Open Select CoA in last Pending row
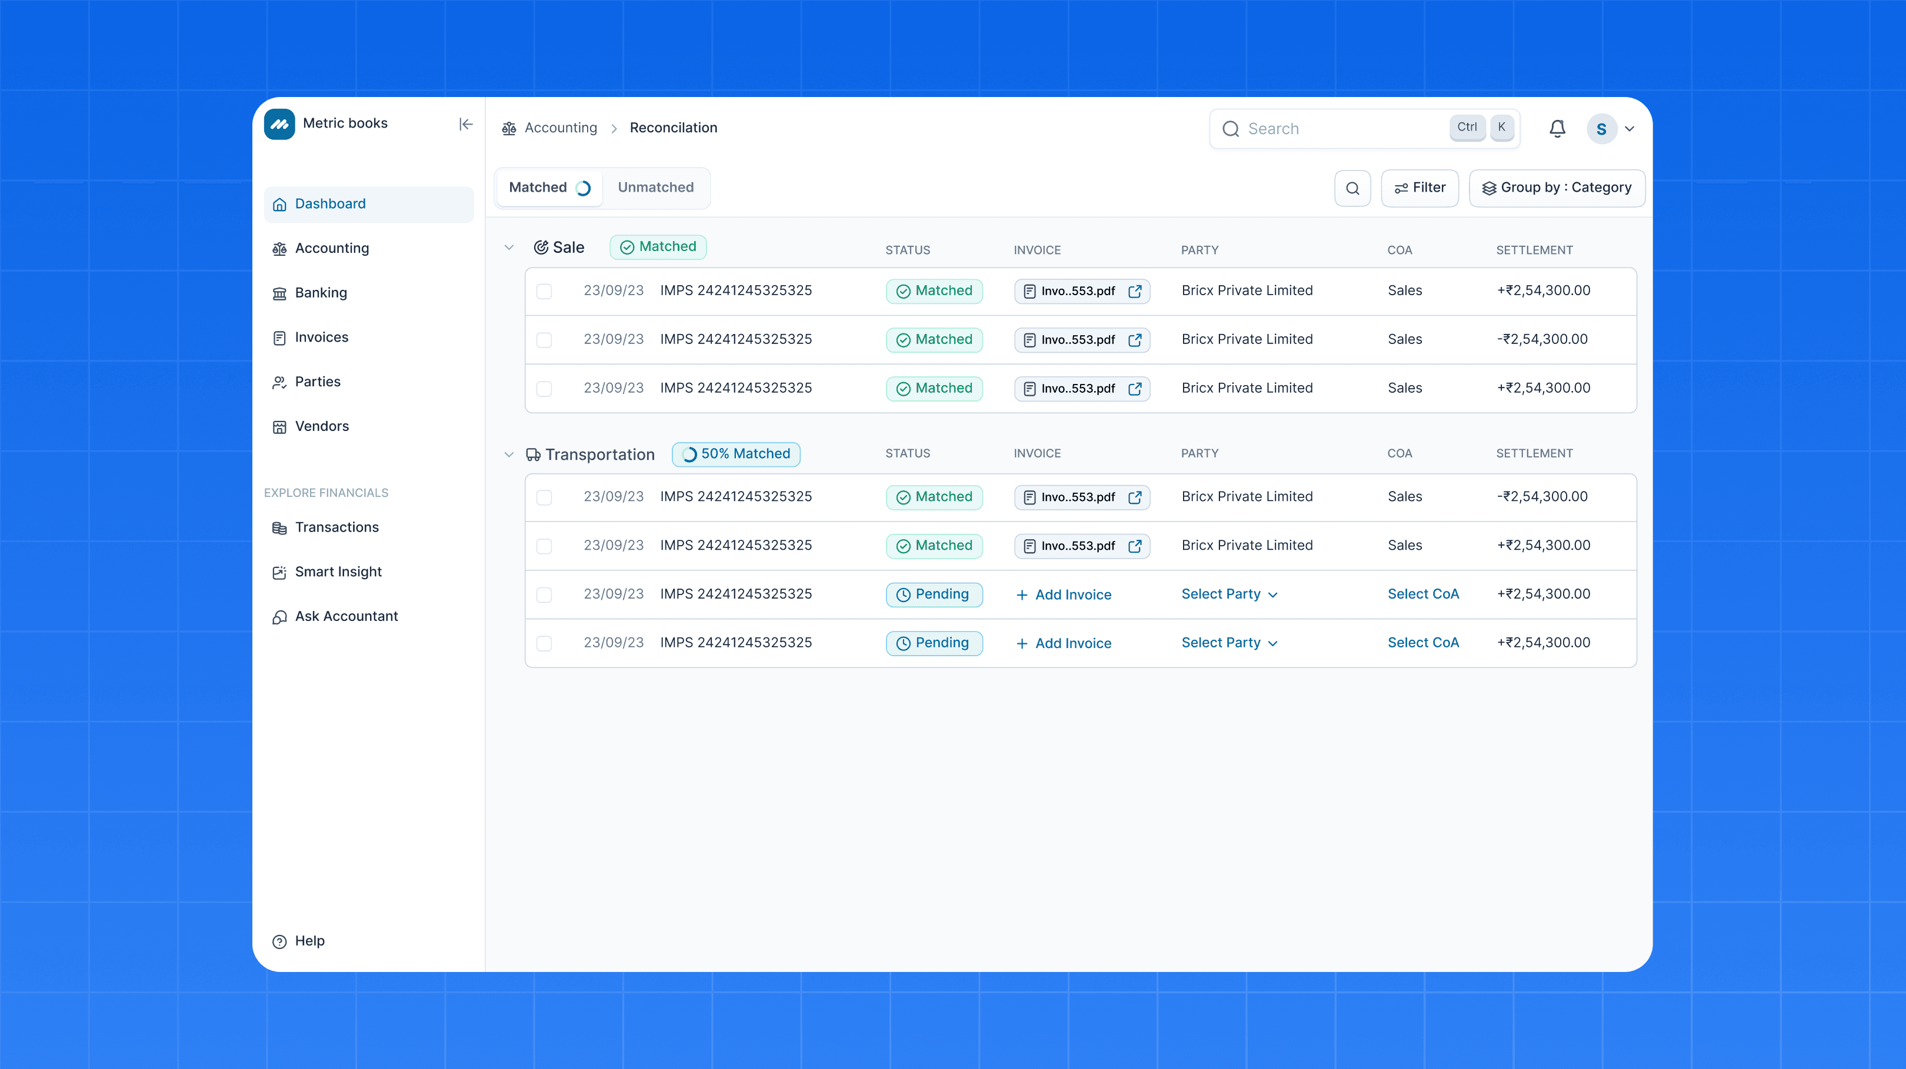The image size is (1906, 1069). 1423,643
